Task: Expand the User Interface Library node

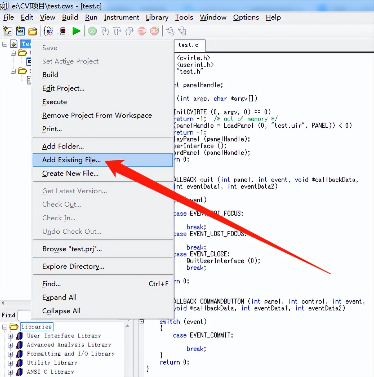Action: coord(10,336)
